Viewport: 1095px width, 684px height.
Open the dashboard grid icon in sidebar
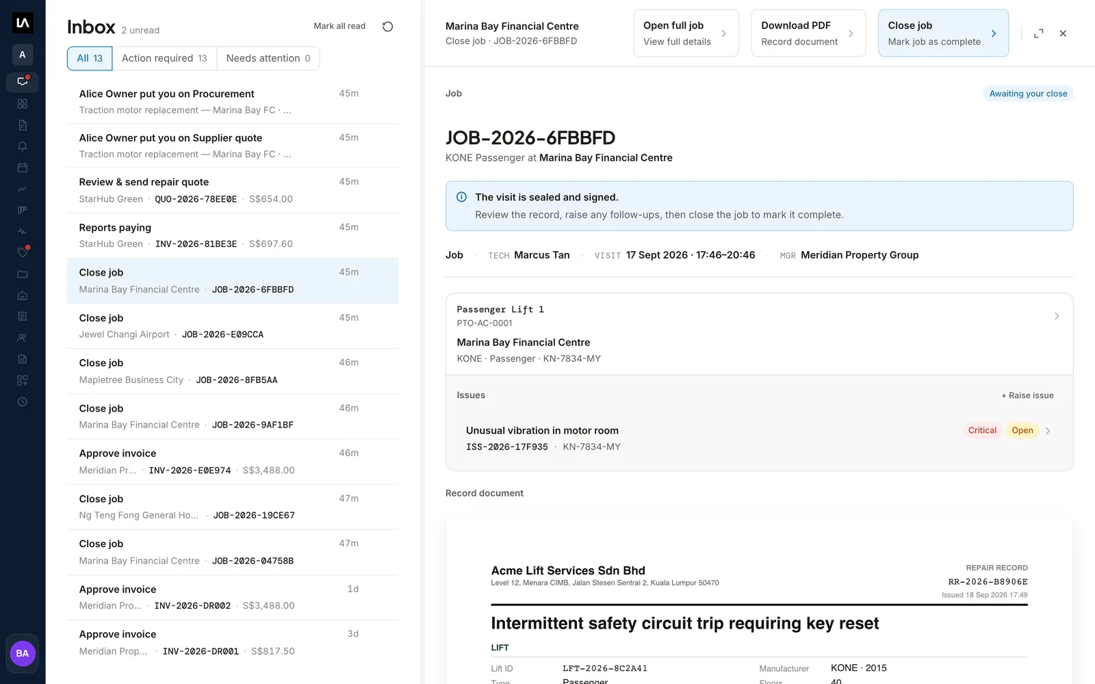click(x=23, y=104)
